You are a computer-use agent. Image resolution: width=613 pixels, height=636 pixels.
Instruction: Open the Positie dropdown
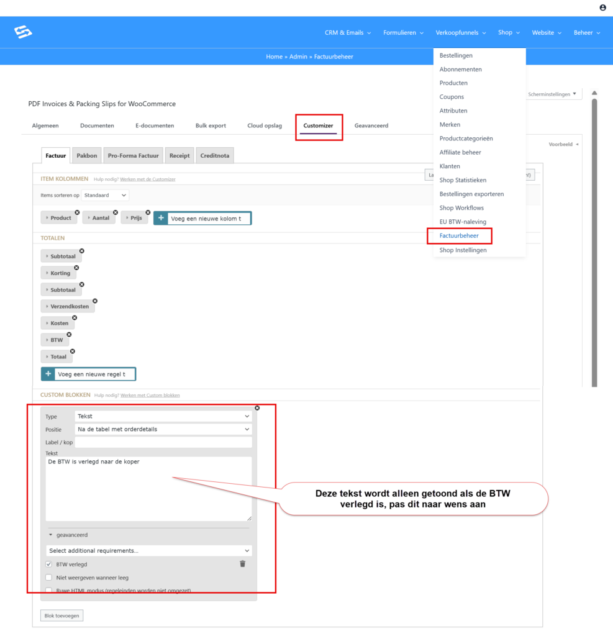coord(163,429)
